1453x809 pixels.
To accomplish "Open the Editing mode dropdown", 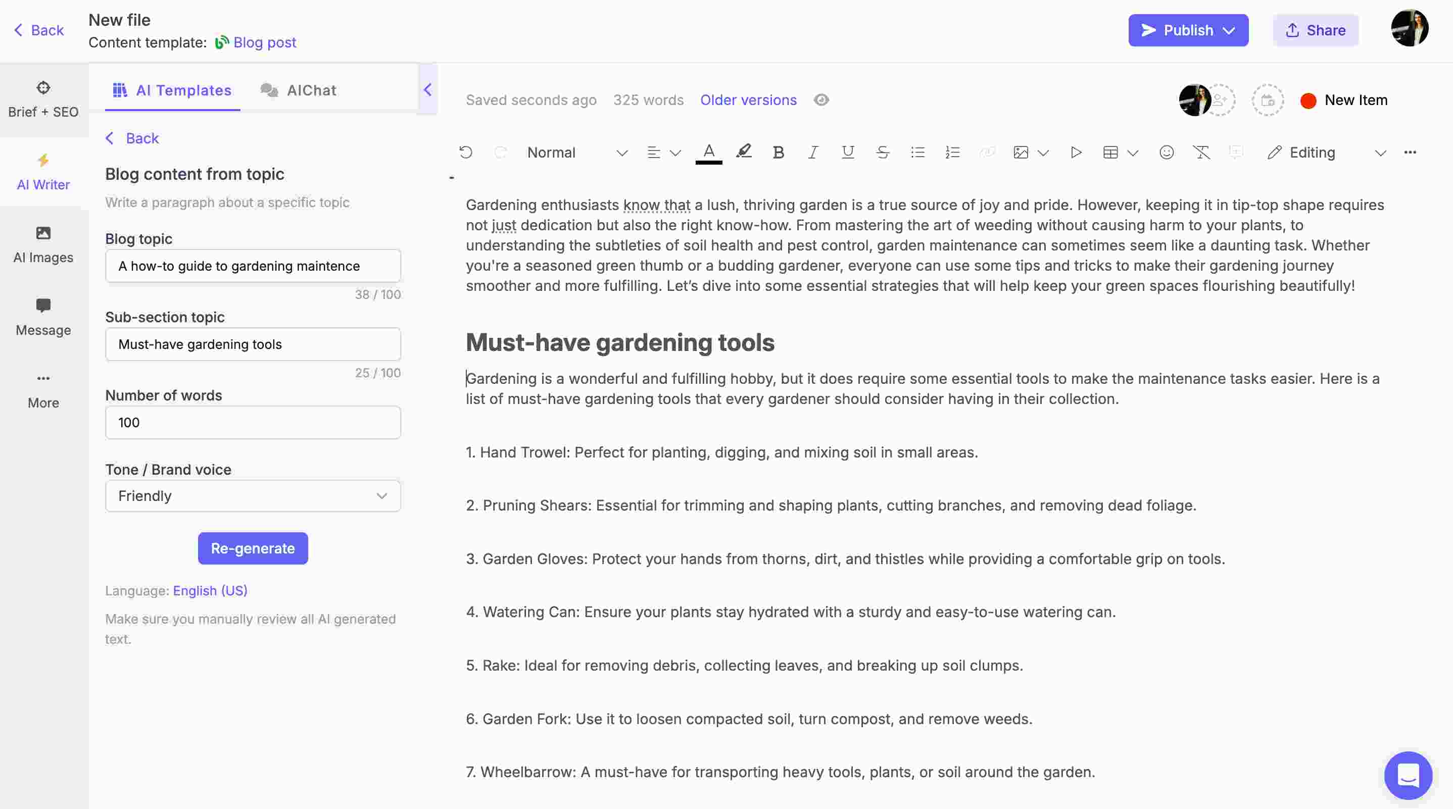I will 1326,153.
